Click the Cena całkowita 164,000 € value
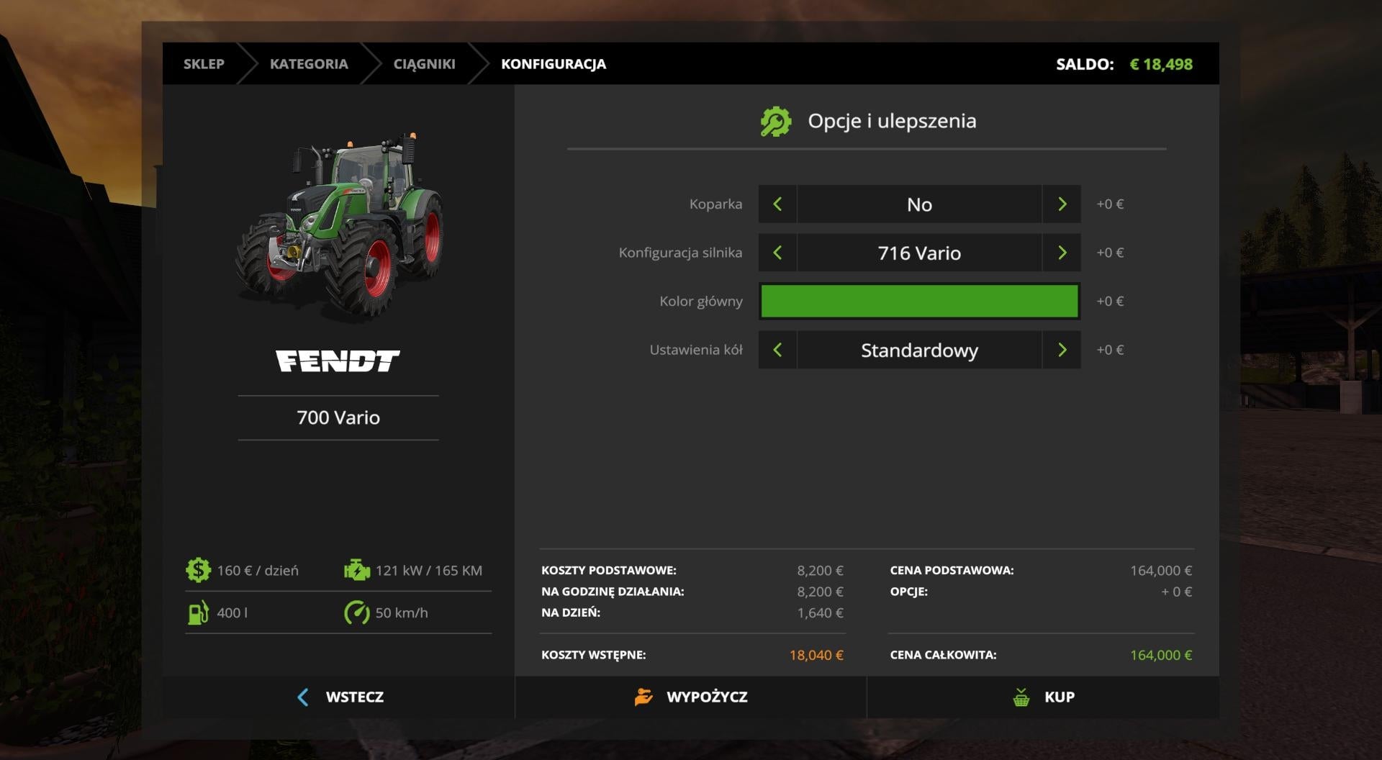 [x=1161, y=655]
